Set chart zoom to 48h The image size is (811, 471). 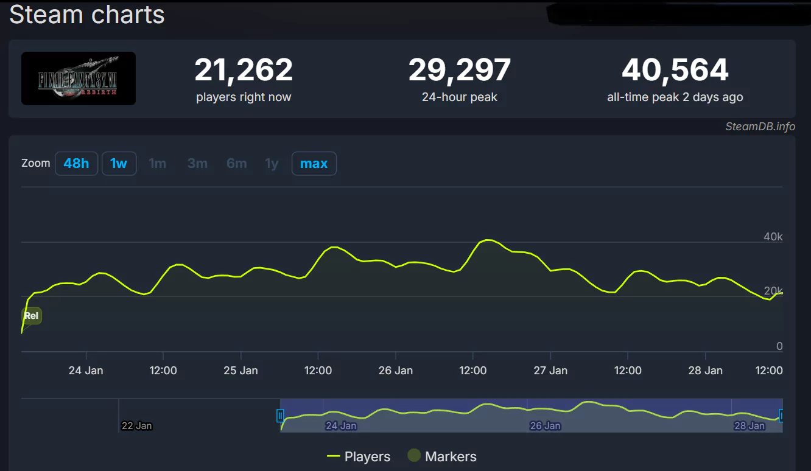76,164
